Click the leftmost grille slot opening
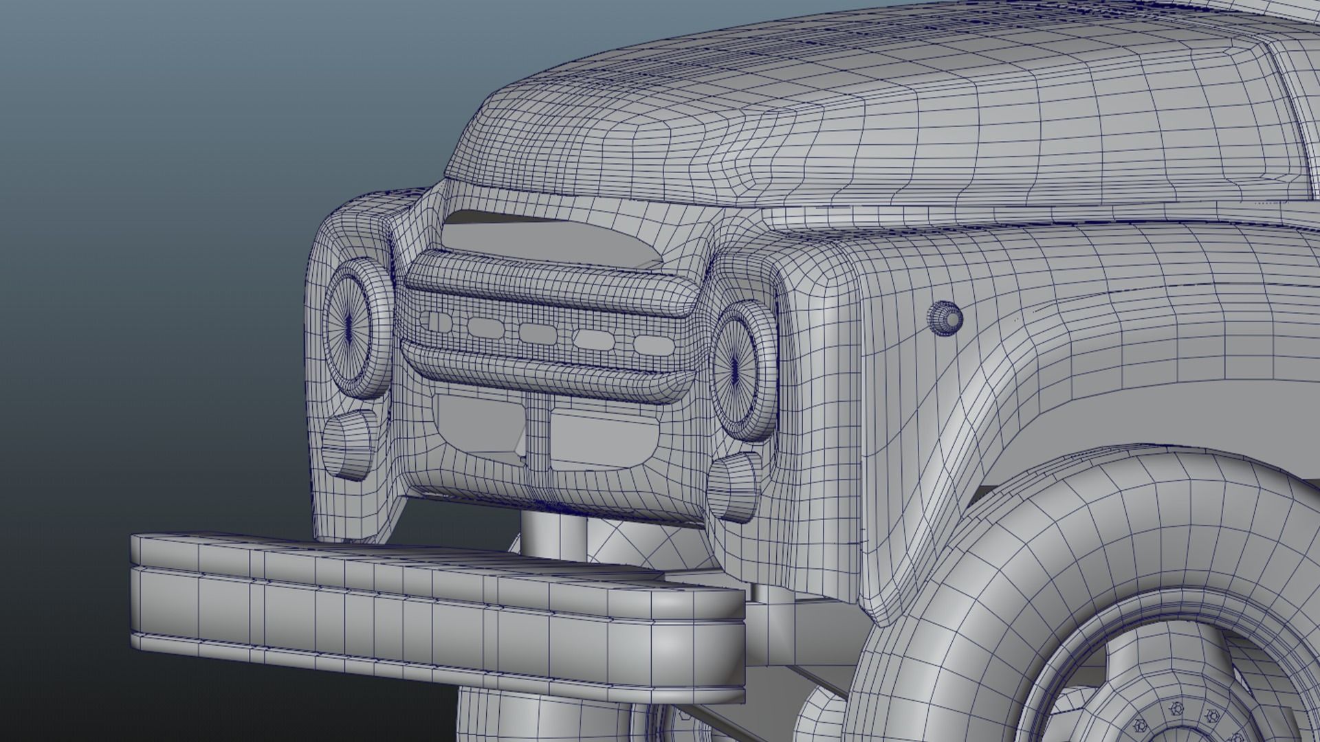 click(x=435, y=321)
